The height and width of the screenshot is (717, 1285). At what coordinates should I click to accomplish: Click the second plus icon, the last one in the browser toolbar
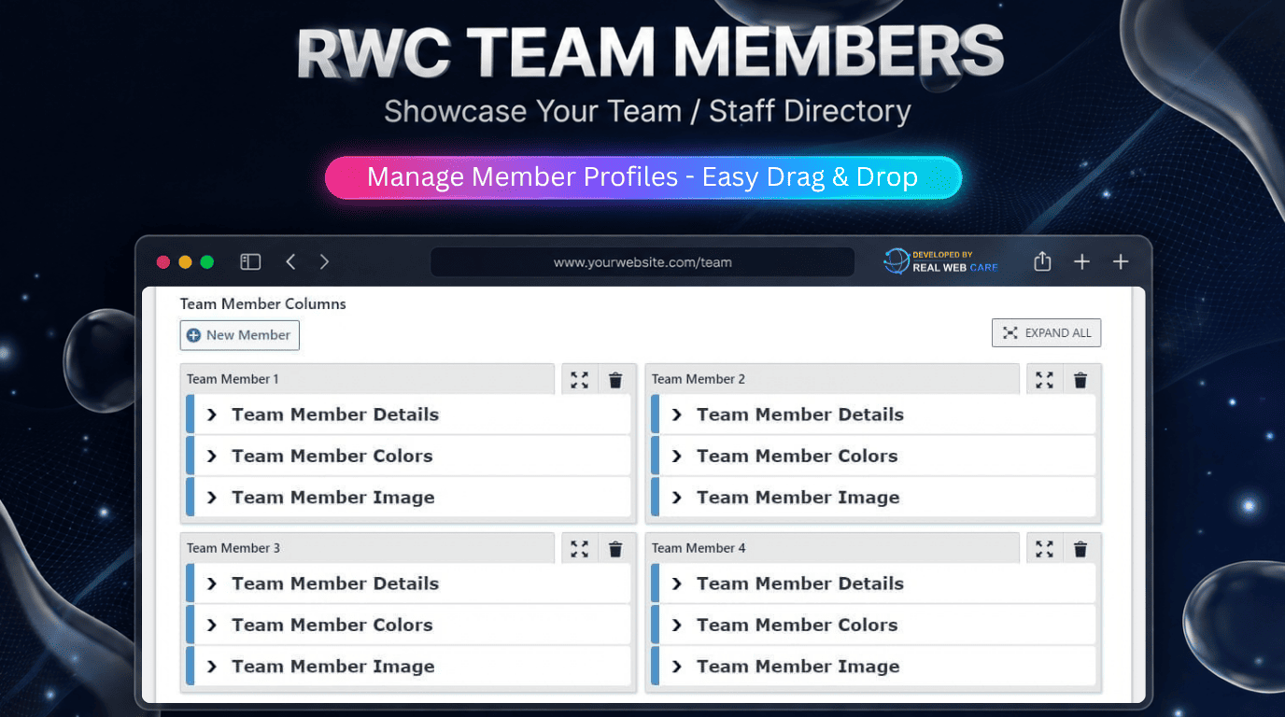1121,262
